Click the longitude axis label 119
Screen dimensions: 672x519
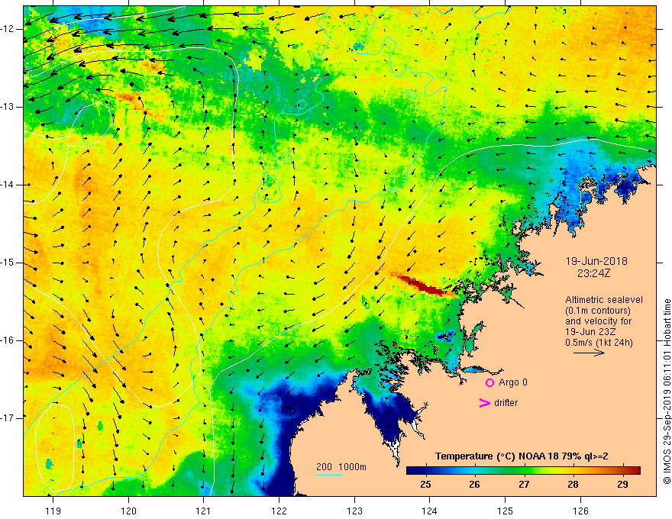(x=53, y=511)
